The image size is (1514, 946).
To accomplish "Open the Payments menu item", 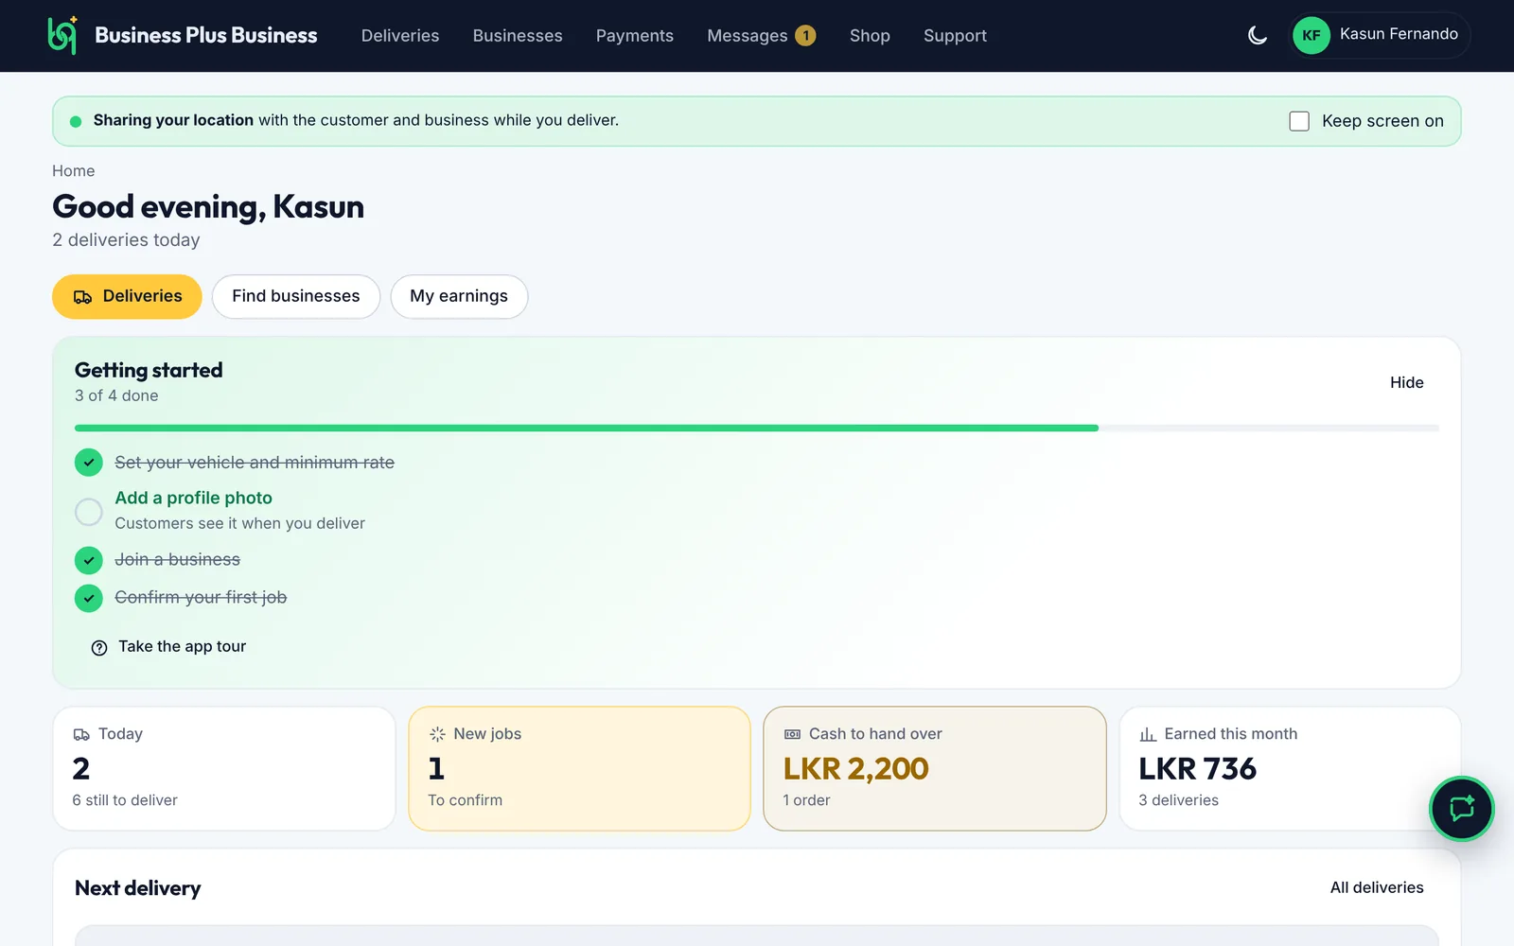I will click(x=635, y=36).
